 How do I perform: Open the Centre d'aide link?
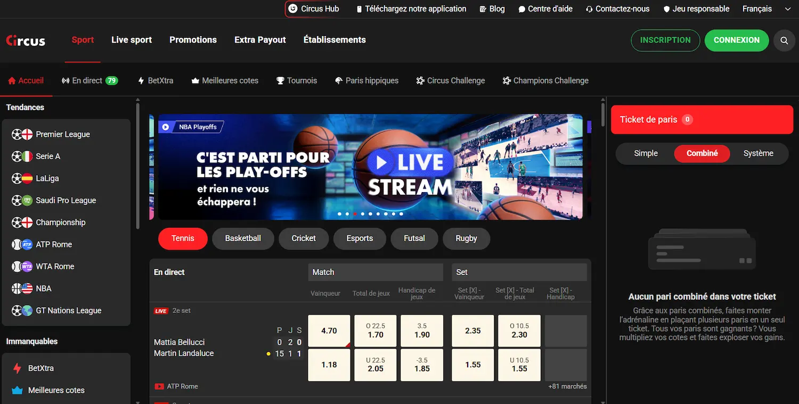click(545, 9)
